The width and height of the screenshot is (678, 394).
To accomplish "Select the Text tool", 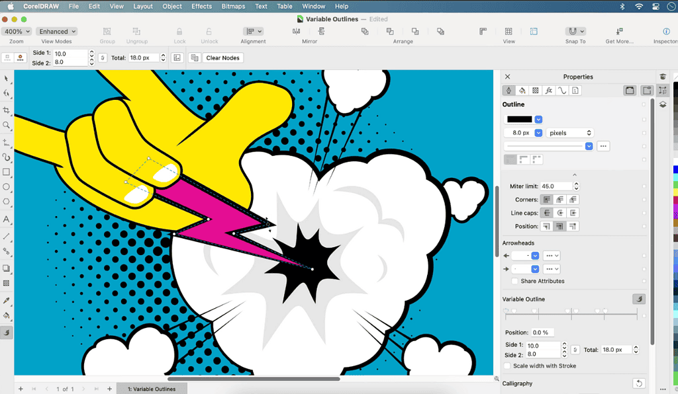I will pos(7,219).
